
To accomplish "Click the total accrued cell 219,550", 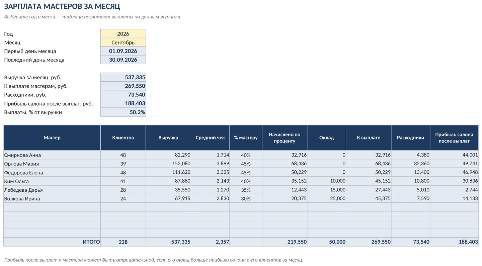I will tap(285, 242).
